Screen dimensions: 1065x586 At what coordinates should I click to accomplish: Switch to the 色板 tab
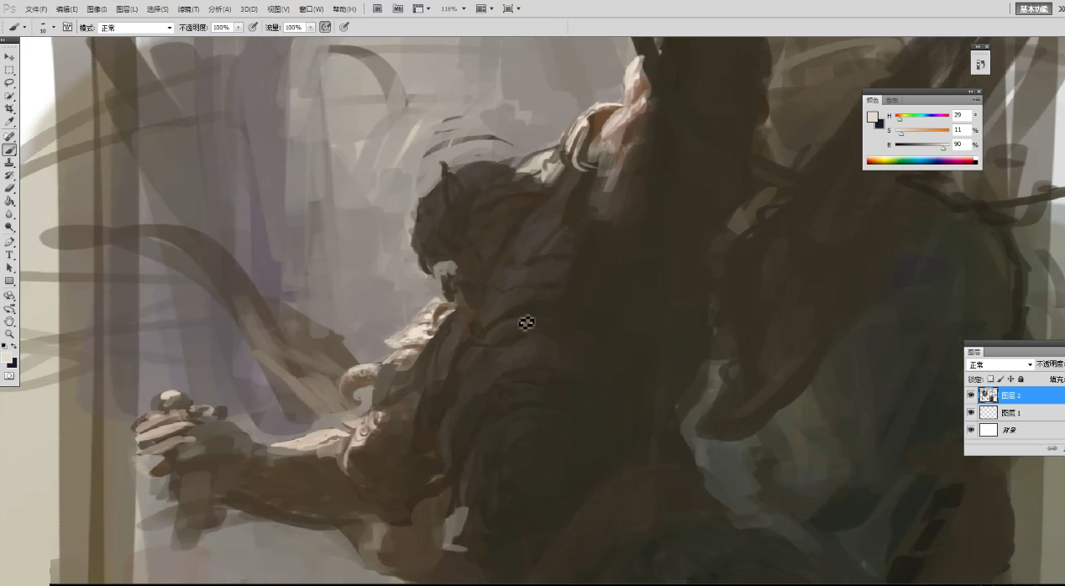tap(891, 100)
